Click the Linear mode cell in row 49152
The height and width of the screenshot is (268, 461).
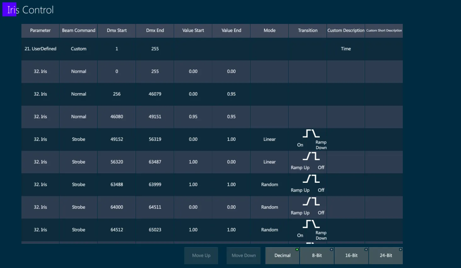click(x=269, y=139)
